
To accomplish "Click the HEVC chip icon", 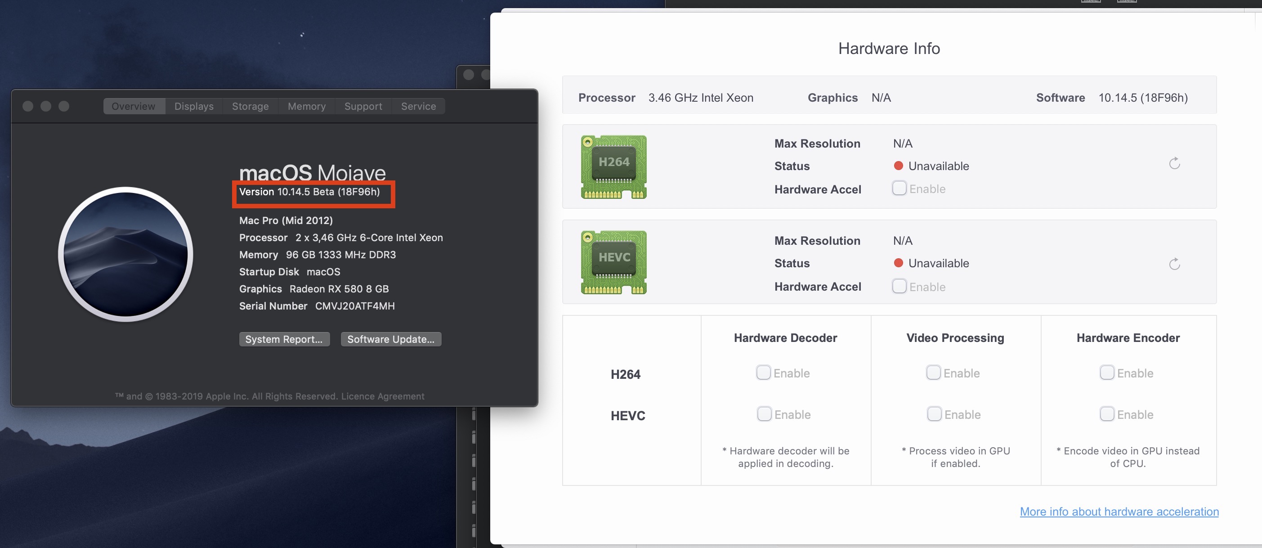I will (613, 262).
